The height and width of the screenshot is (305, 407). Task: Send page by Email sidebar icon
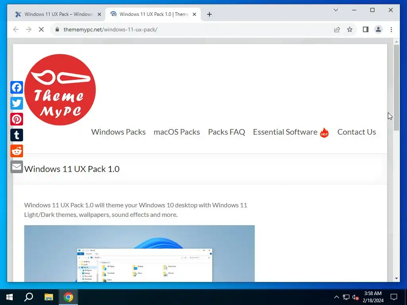17,167
